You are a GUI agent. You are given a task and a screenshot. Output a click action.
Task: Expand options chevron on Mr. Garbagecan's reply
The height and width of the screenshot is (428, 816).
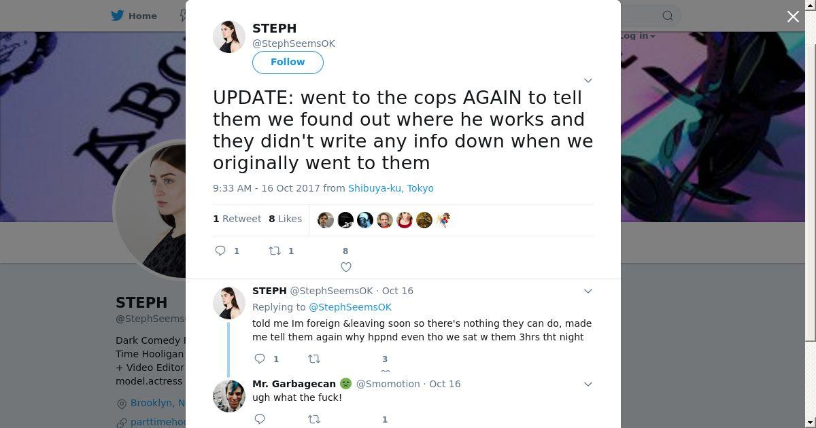click(588, 384)
